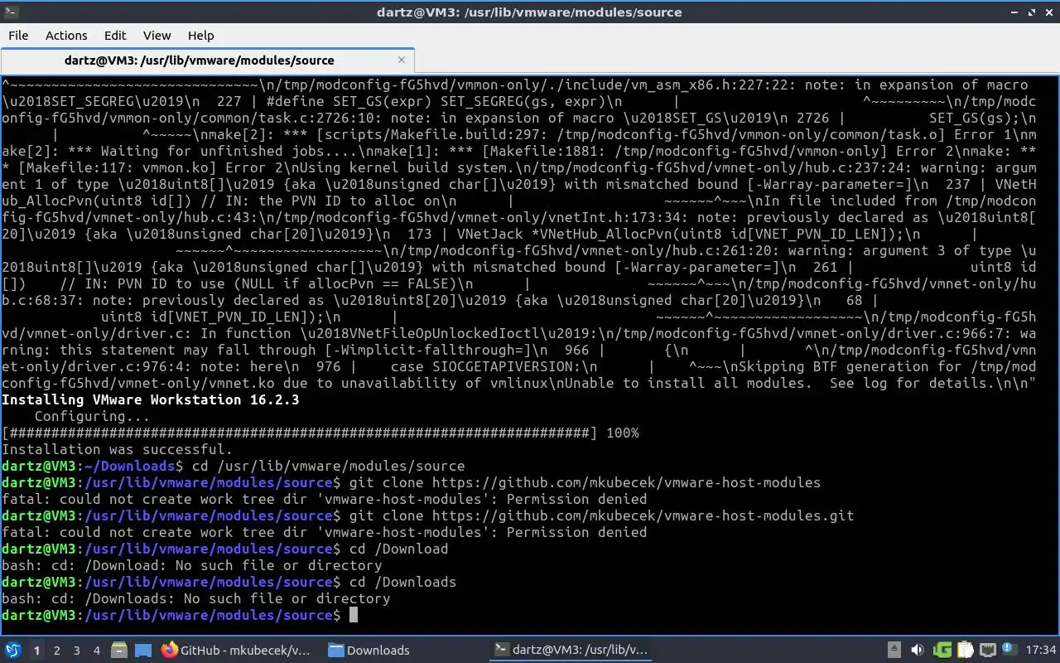The height and width of the screenshot is (663, 1060).
Task: Click the clock showing 17:34
Action: (x=1041, y=651)
